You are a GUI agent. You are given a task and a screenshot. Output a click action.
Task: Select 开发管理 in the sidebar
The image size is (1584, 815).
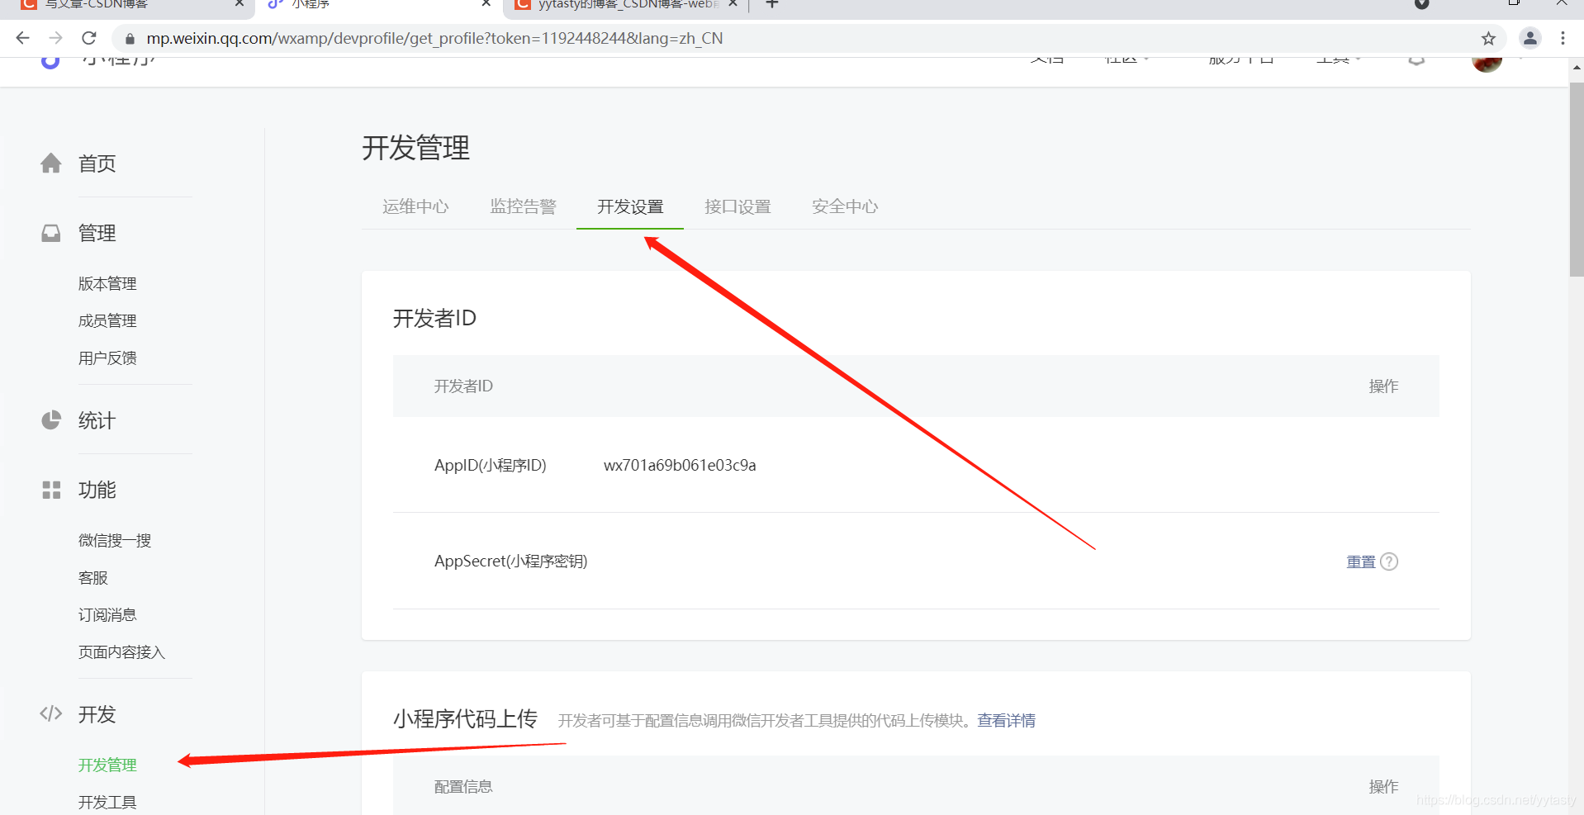(x=107, y=765)
